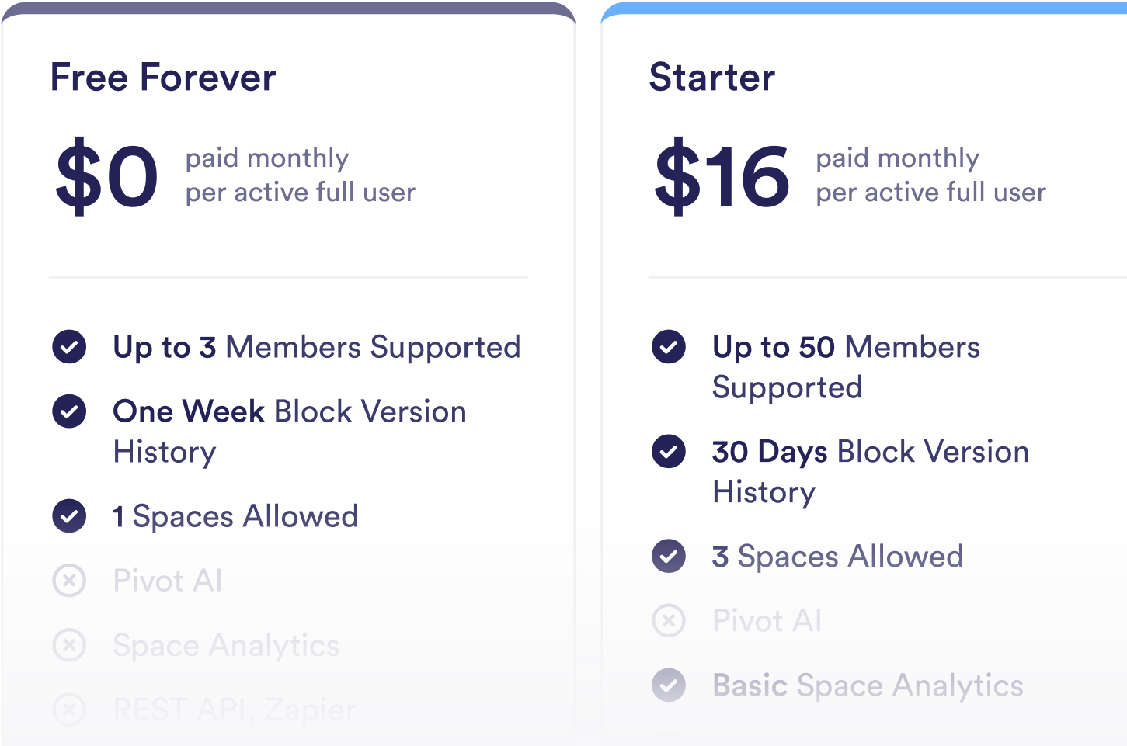
Task: Click the Up to 50 Members Supported text
Action: (846, 366)
